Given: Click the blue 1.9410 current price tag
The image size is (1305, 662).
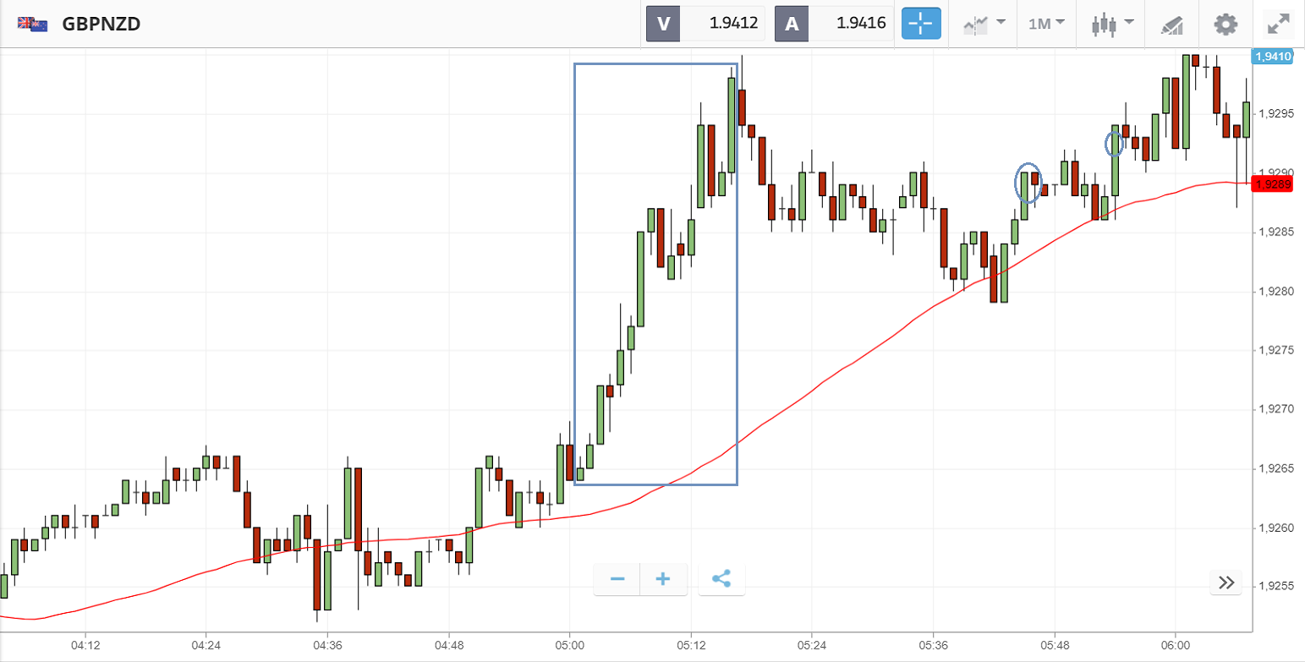Looking at the screenshot, I should (x=1271, y=57).
